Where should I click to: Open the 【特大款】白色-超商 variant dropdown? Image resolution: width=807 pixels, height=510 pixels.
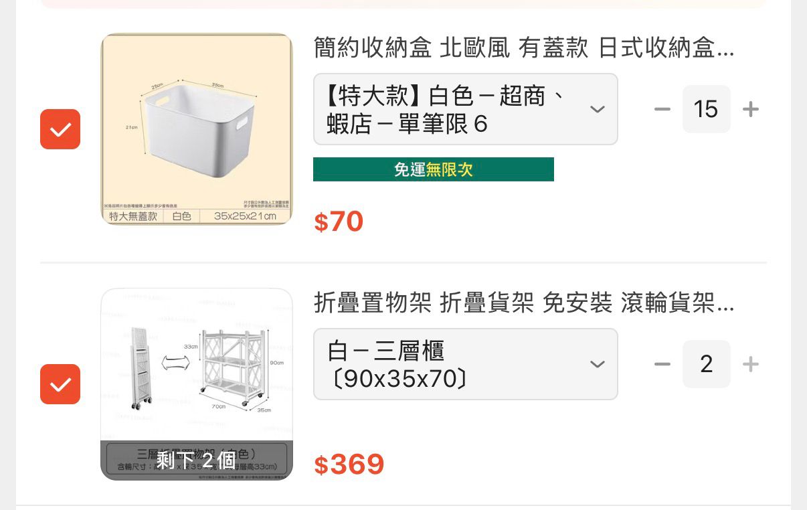click(455, 109)
